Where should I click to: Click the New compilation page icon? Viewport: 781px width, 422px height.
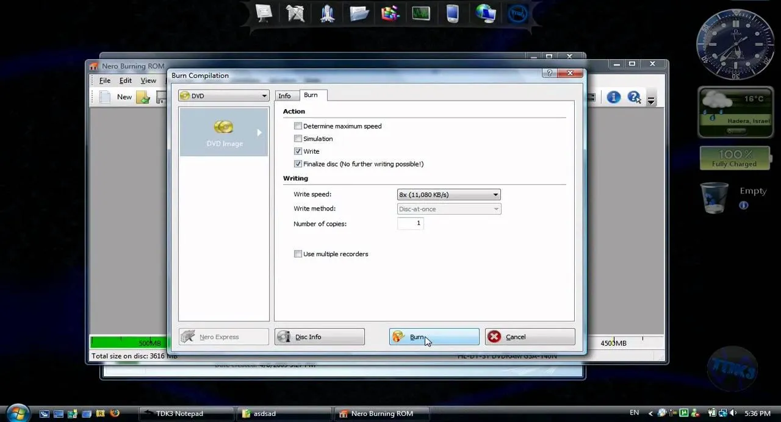[105, 97]
